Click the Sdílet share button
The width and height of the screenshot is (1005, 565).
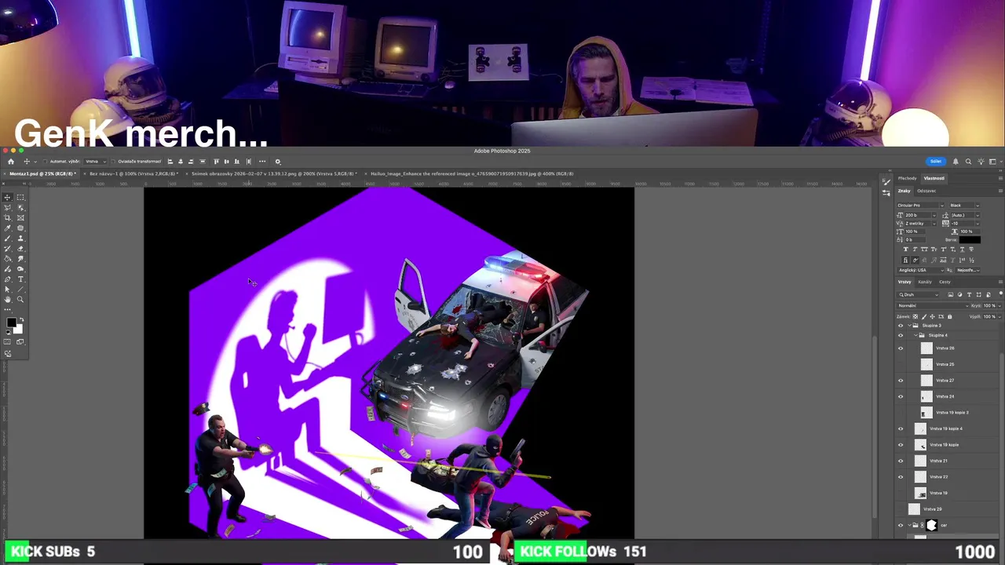point(935,161)
